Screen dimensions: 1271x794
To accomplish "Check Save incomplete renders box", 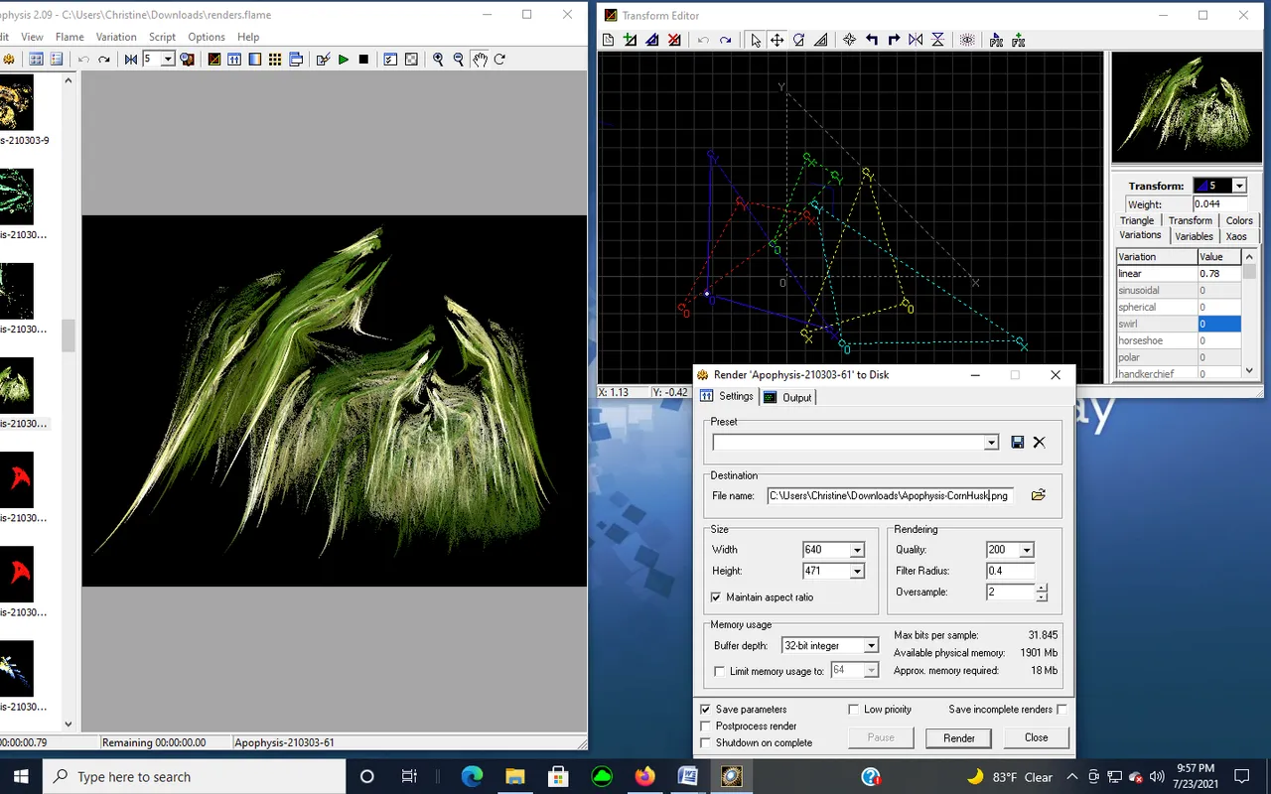I will (x=1062, y=710).
